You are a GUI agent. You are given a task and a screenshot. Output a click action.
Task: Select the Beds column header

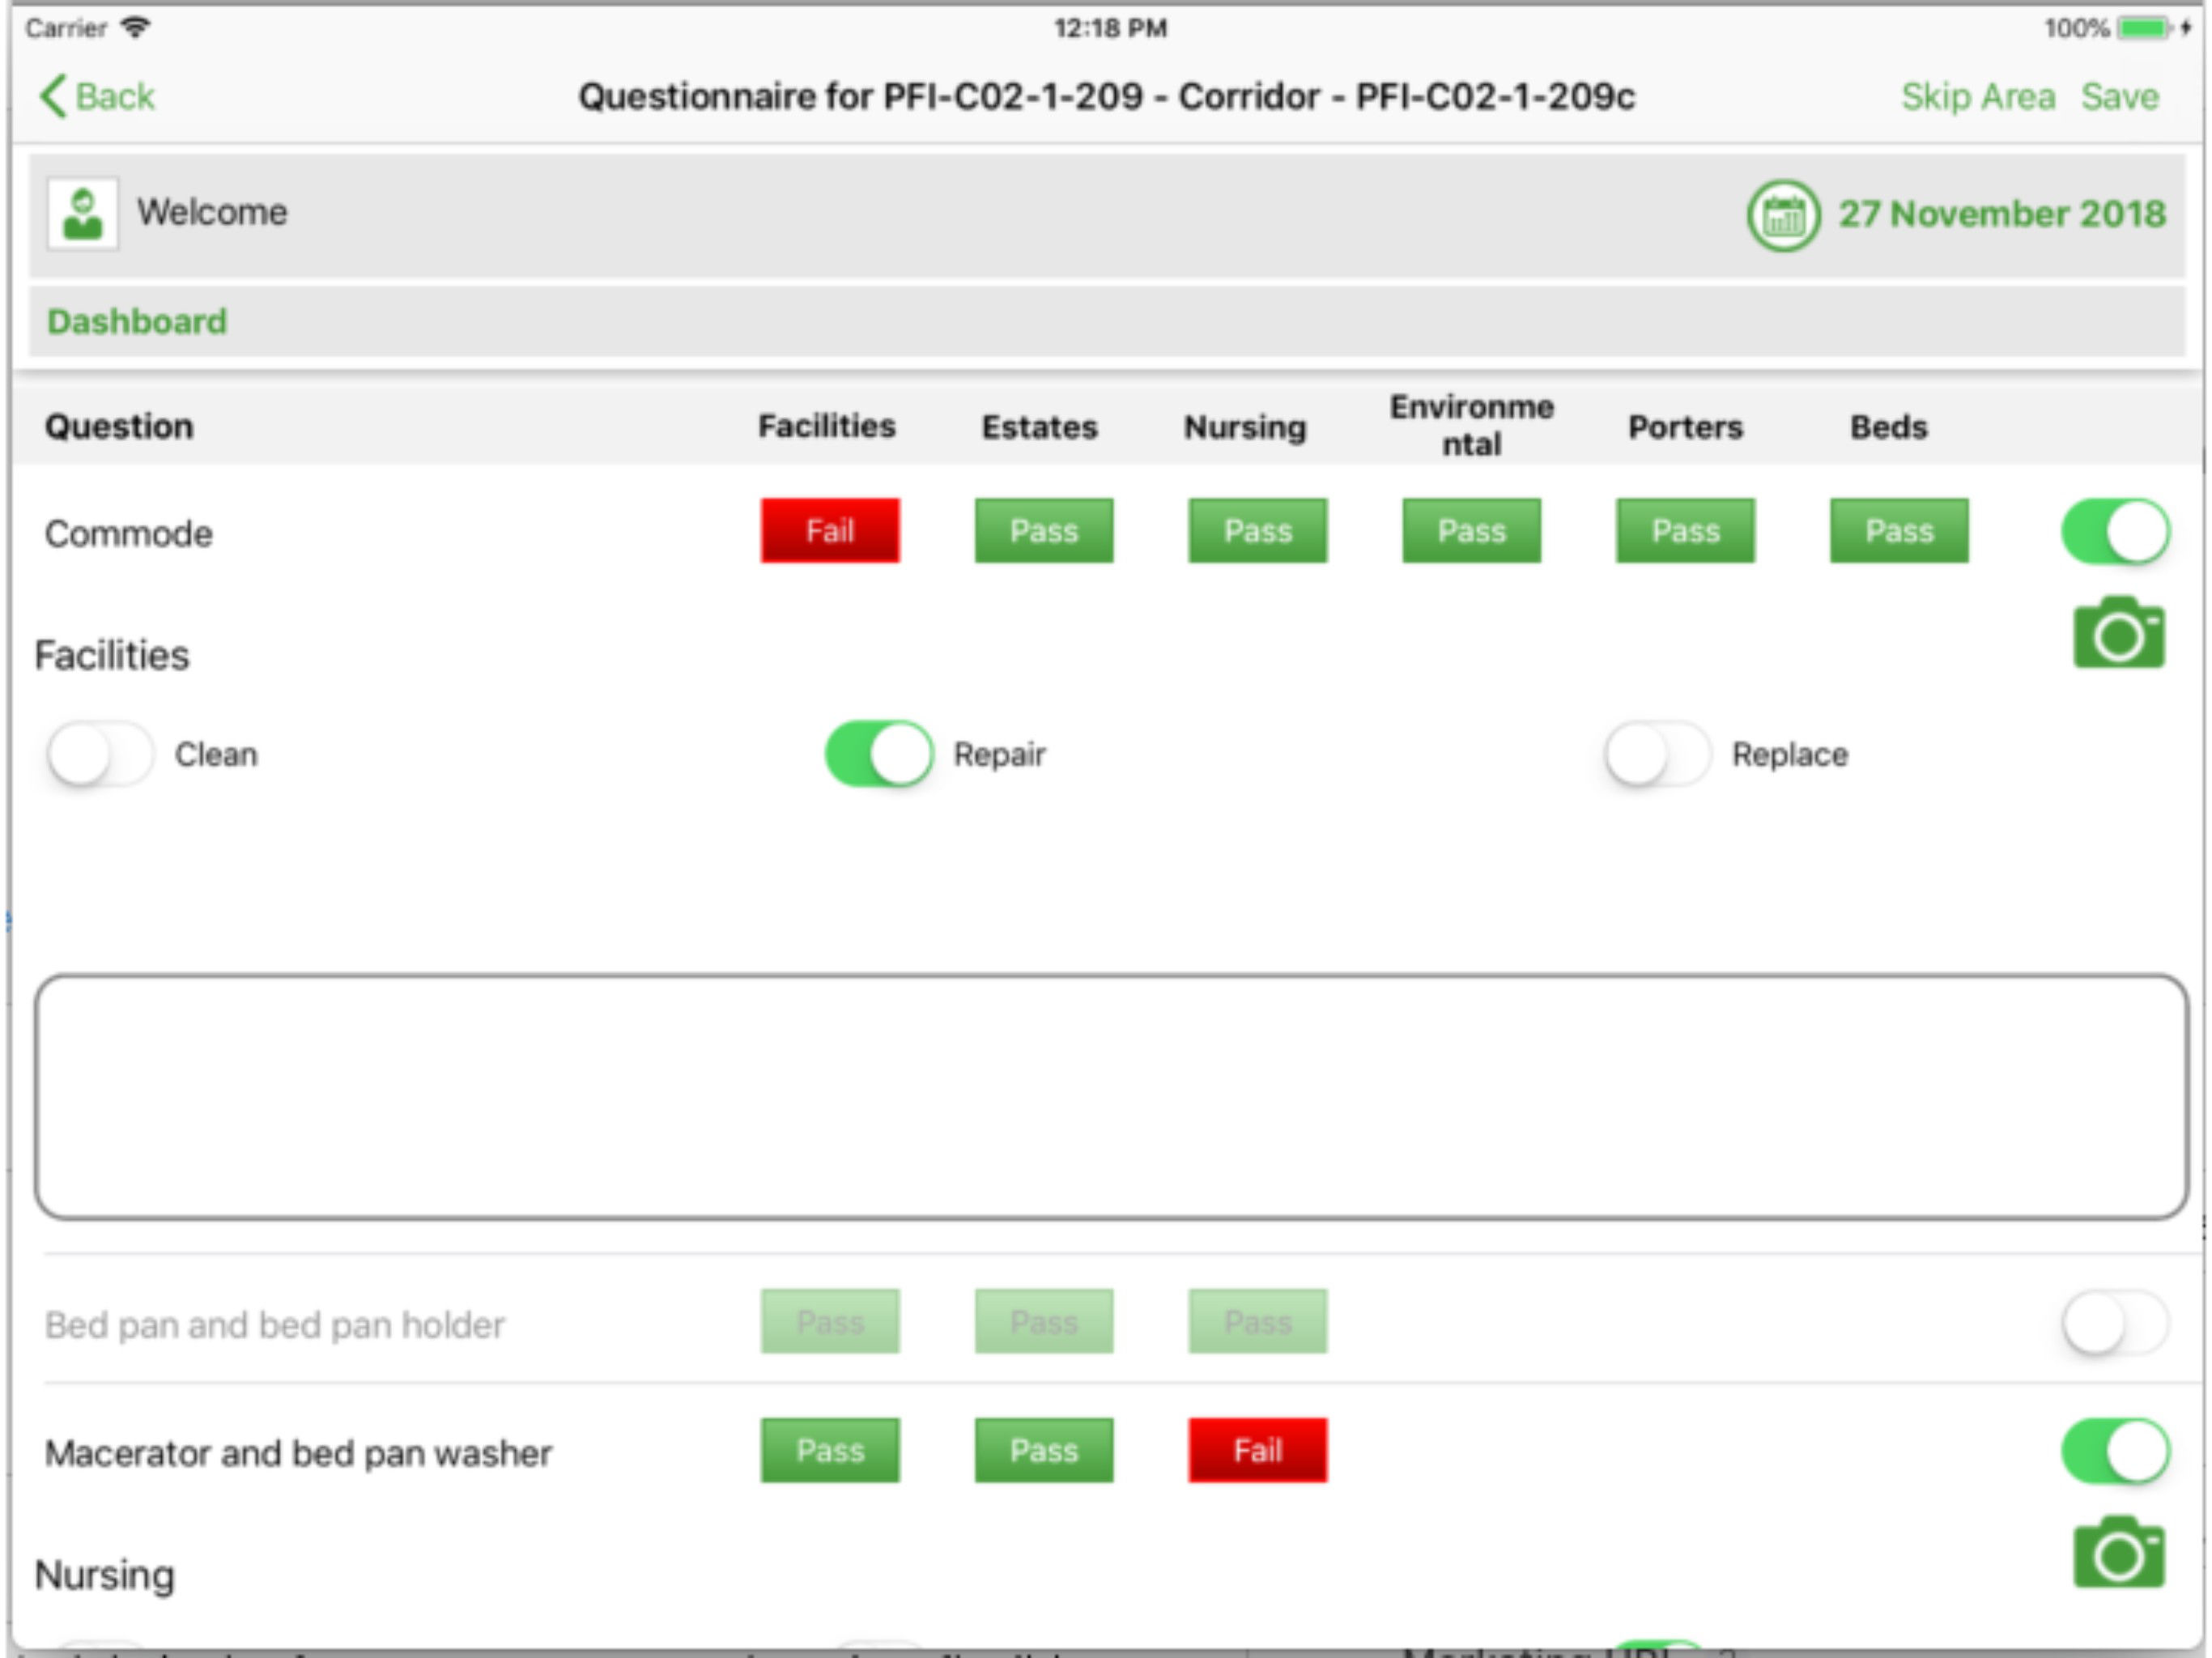point(1889,427)
